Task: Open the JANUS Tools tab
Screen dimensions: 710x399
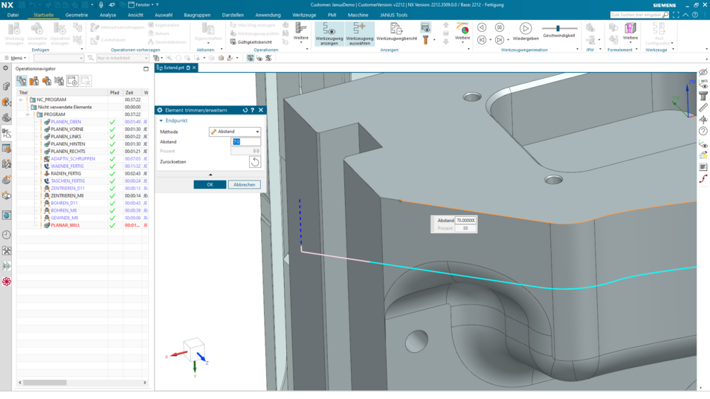Action: [393, 15]
